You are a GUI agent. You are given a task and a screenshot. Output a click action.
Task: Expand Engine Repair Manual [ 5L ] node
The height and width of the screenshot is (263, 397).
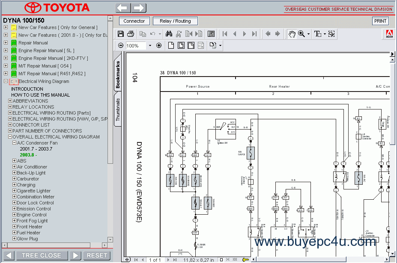(6, 50)
